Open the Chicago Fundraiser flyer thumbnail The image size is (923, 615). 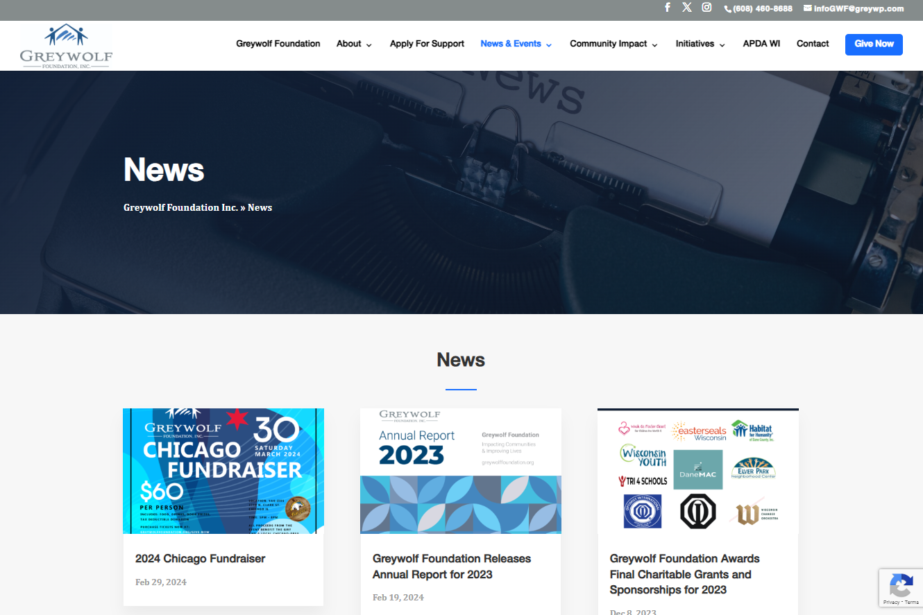pos(223,471)
